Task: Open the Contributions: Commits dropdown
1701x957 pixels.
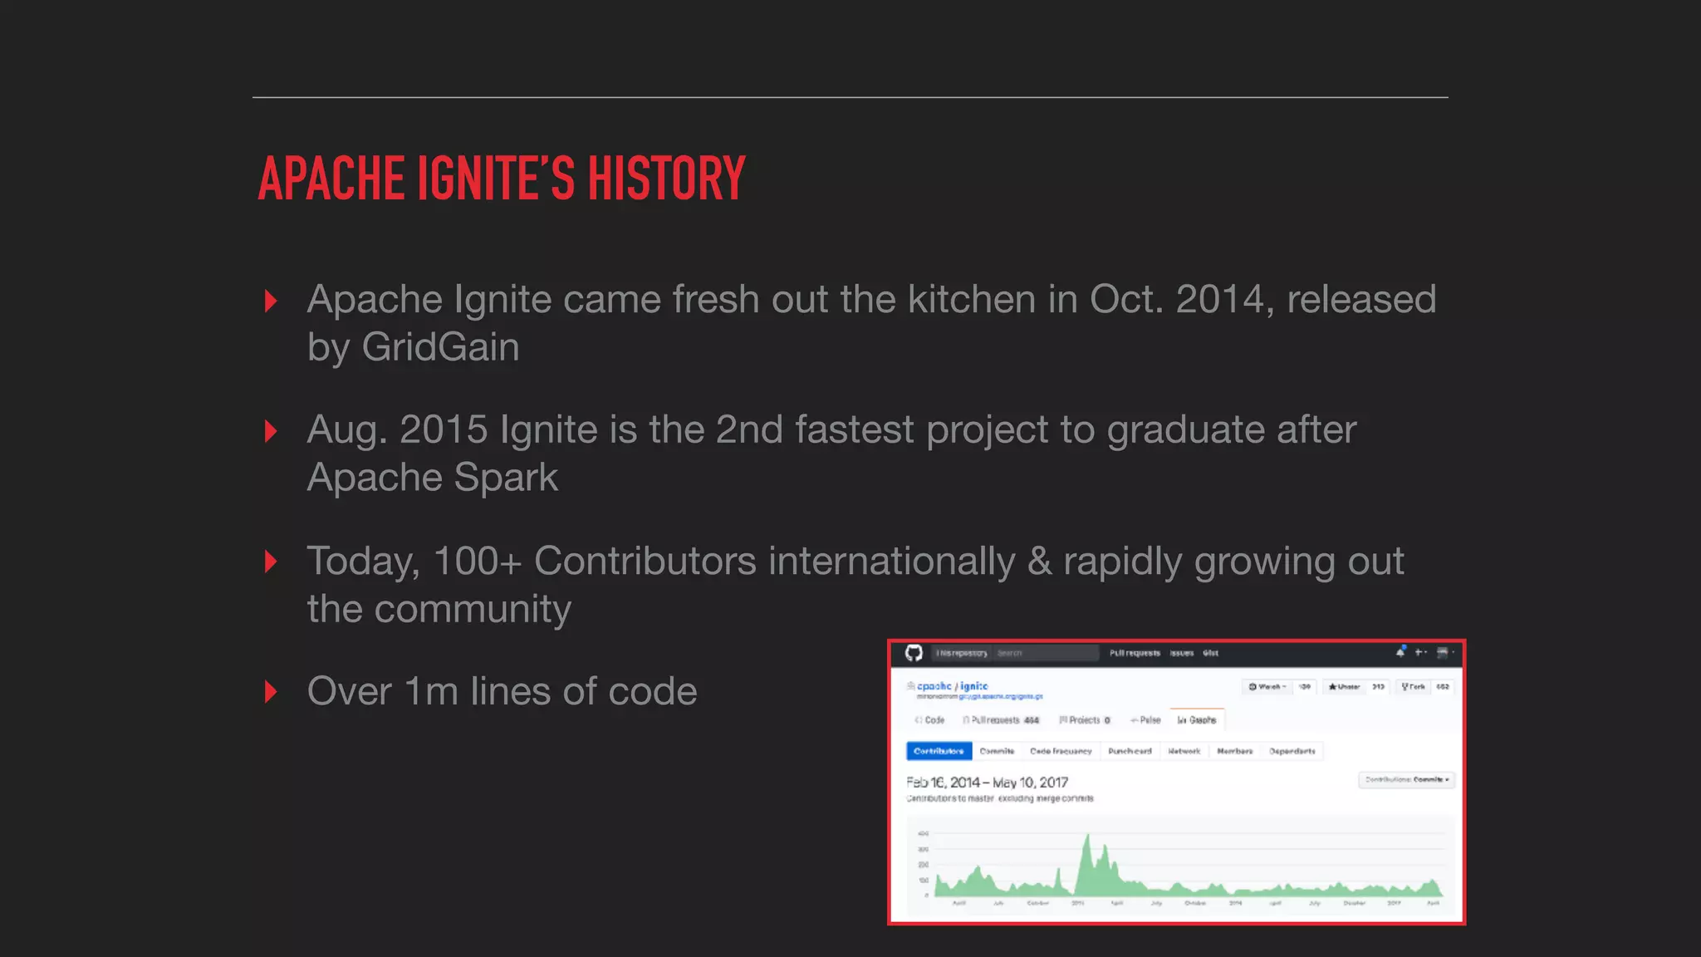Action: click(1406, 780)
